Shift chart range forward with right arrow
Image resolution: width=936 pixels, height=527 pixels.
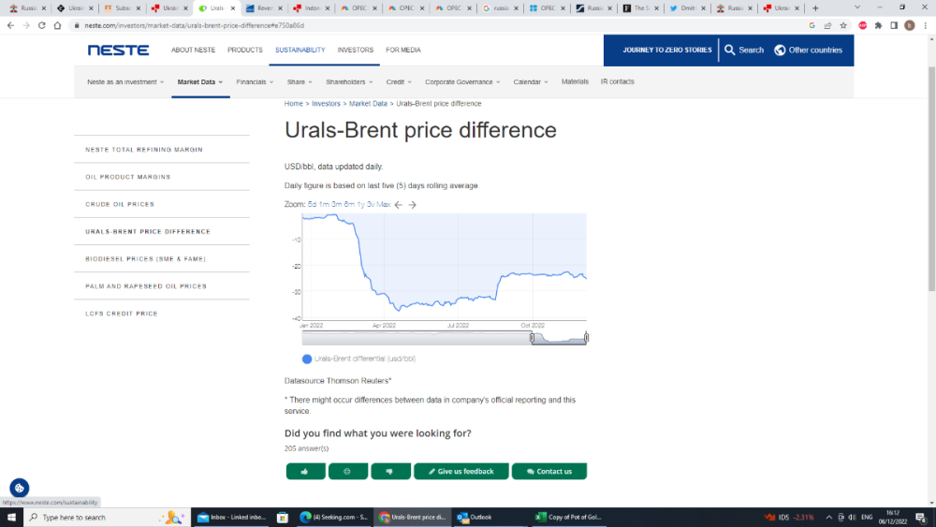413,204
